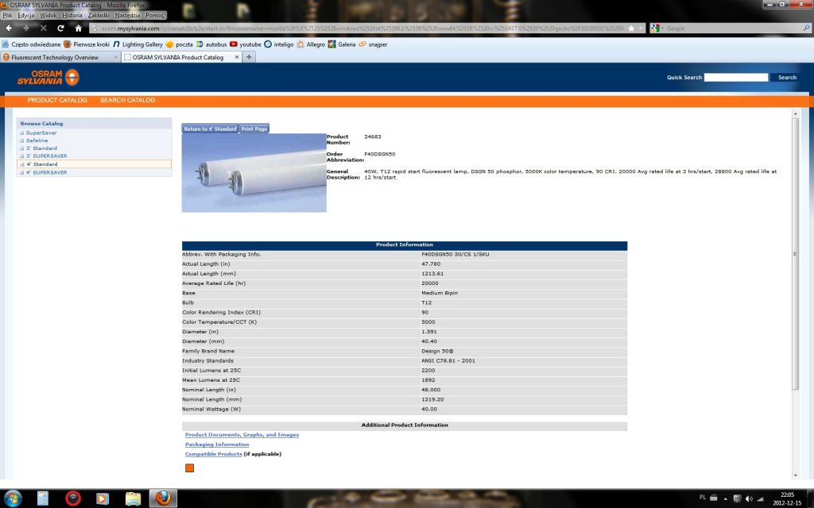This screenshot has width=814, height=508.
Task: Open the autobus bookmark
Action: 211,44
